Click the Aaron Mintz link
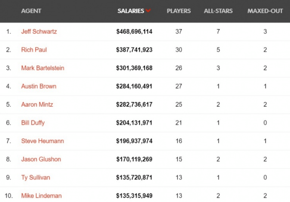The height and width of the screenshot is (202, 290). point(37,105)
